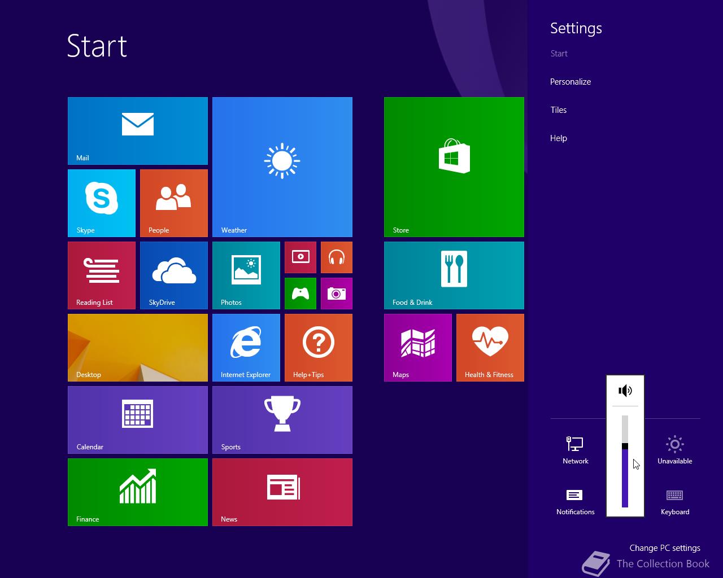Open the SkyDrive tile
This screenshot has width=723, height=578.
coord(174,275)
